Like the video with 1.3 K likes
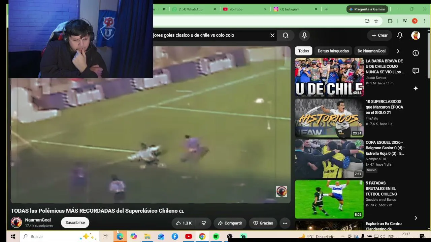The height and width of the screenshot is (242, 431). 184,223
